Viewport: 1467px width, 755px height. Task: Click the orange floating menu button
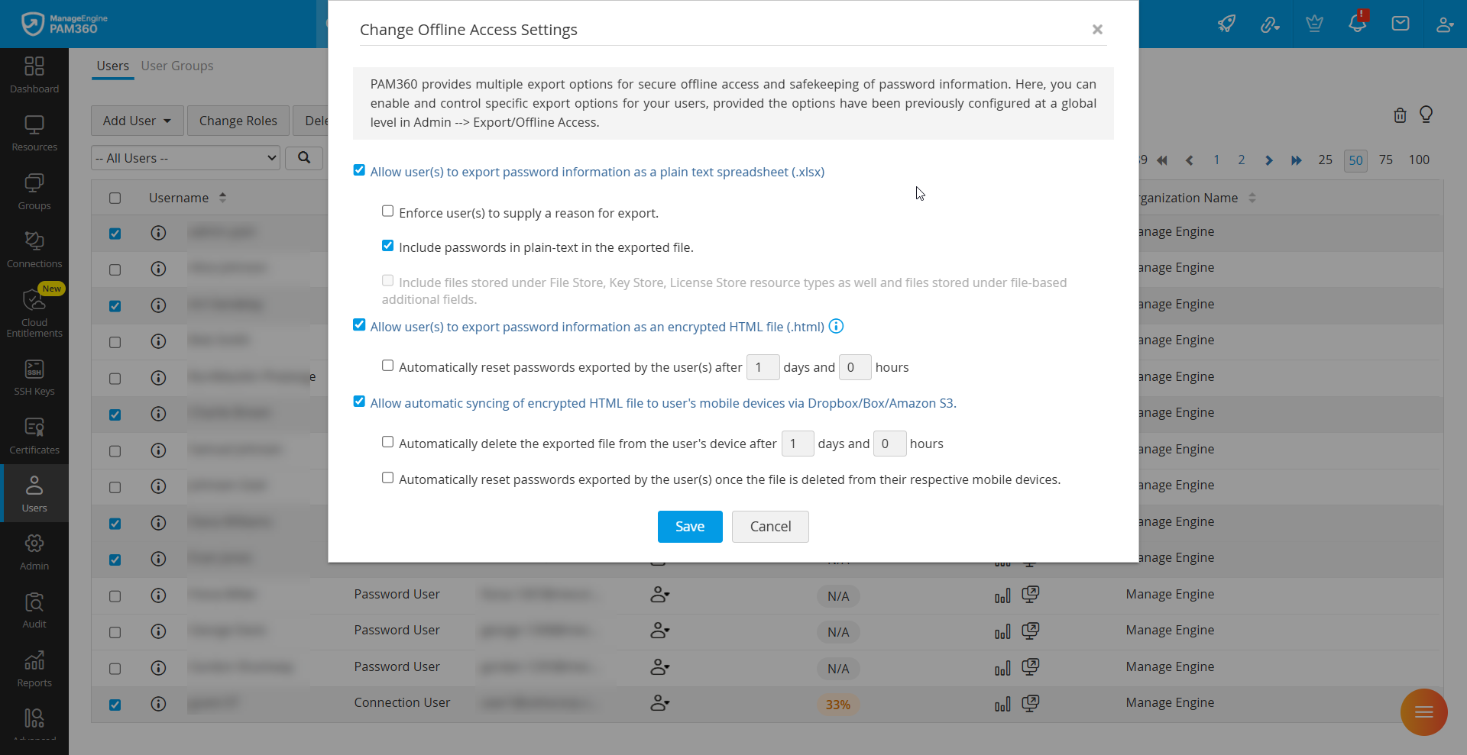tap(1423, 712)
